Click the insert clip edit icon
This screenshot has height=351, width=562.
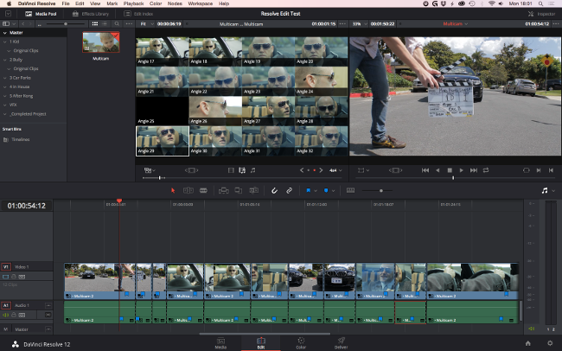[224, 190]
